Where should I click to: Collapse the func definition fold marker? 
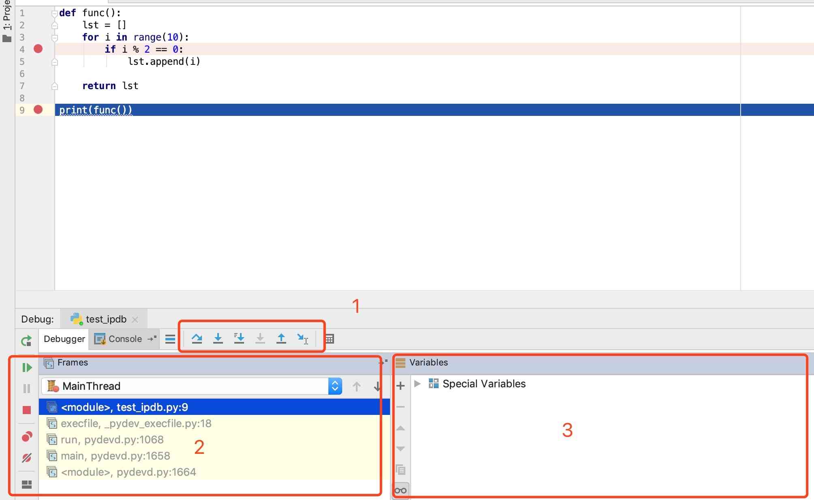point(54,13)
